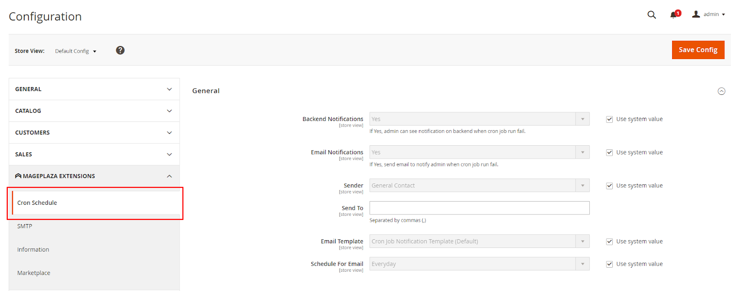Toggle Use system value for Email Template
The height and width of the screenshot is (291, 735).
pyautogui.click(x=610, y=242)
